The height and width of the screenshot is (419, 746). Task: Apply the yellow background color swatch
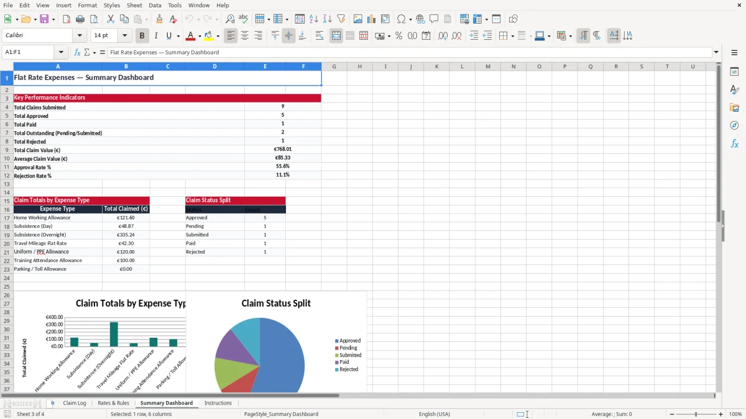tap(209, 36)
